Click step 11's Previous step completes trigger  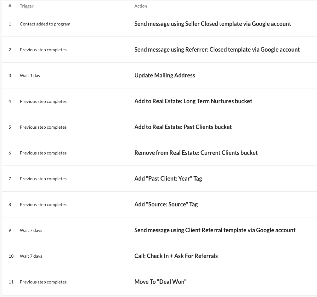[x=43, y=282]
